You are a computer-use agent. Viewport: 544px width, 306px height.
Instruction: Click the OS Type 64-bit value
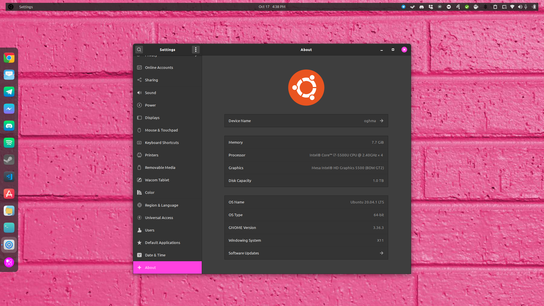tap(379, 215)
